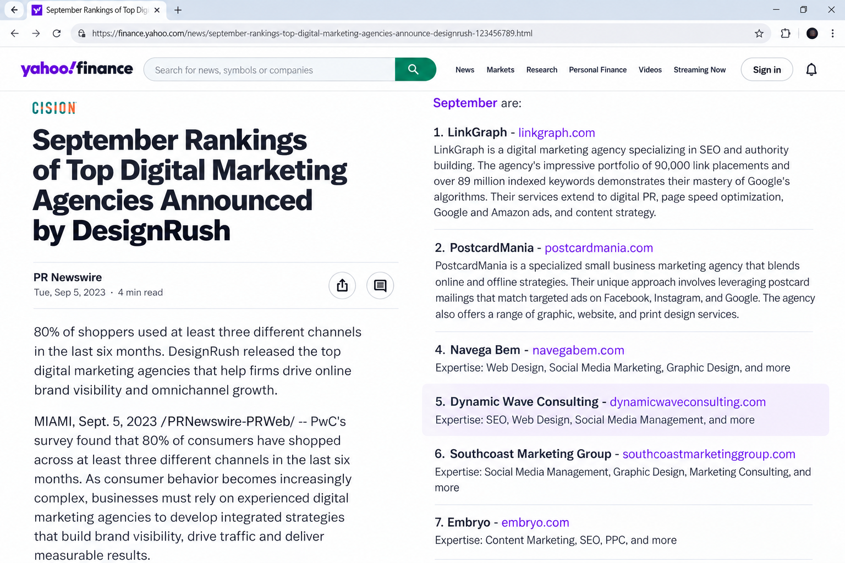Open browser extensions puzzle icon
Screen dimensions: 845x563
(786, 34)
